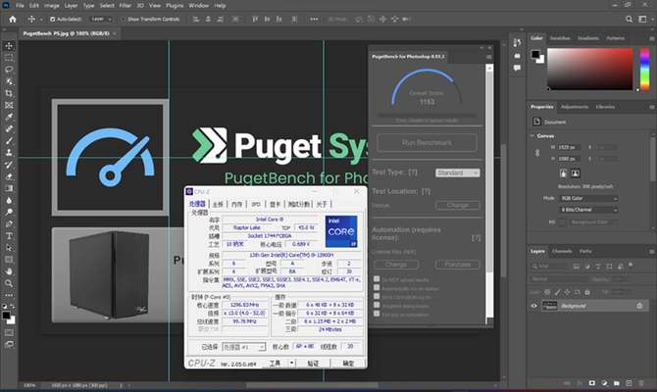657x392 pixels.
Task: Open the Plugins menu
Action: [x=175, y=6]
